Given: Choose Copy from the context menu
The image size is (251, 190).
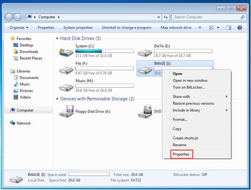Looking at the screenshot, I should point(177,129).
